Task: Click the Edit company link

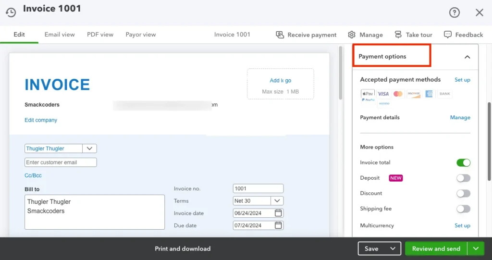Action: [41, 120]
